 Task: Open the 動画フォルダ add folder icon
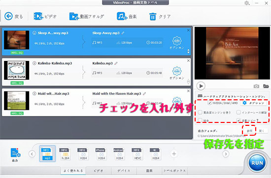(x=74, y=17)
